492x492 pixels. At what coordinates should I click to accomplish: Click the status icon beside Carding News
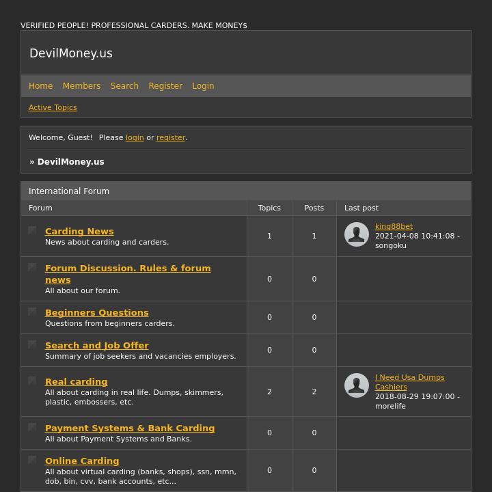(32, 231)
